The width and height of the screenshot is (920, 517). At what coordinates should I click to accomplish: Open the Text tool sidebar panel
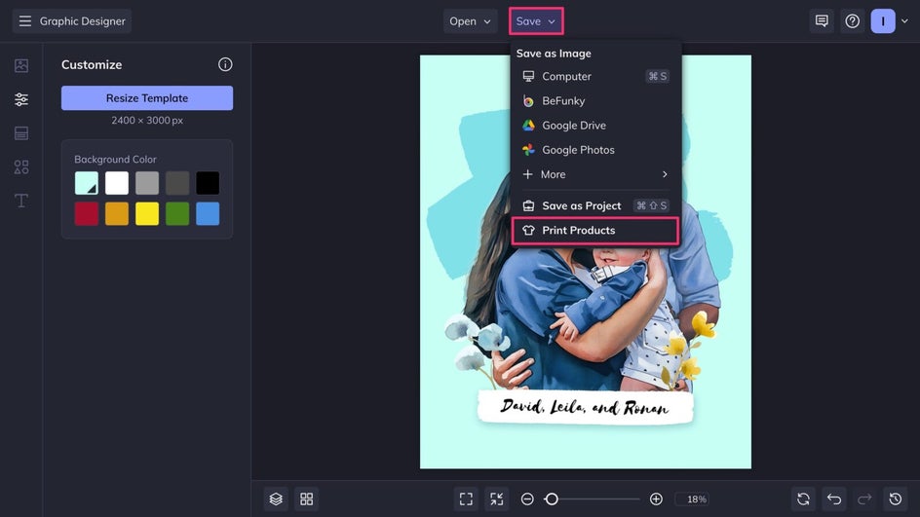pyautogui.click(x=21, y=201)
